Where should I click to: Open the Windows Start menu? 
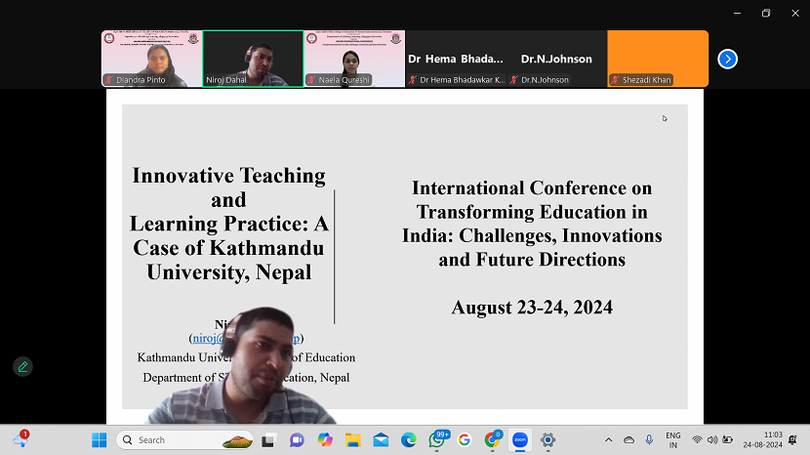click(x=100, y=440)
